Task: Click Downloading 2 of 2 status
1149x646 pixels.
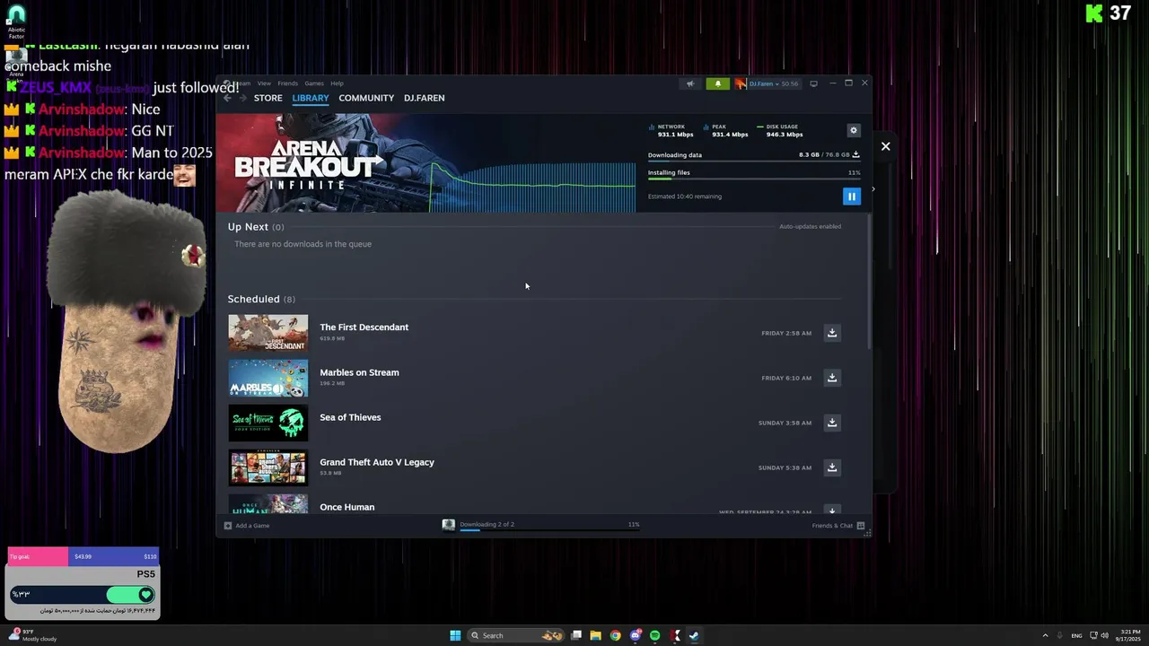Action: [487, 524]
